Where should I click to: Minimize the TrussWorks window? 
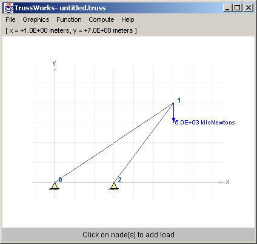[x=228, y=8]
